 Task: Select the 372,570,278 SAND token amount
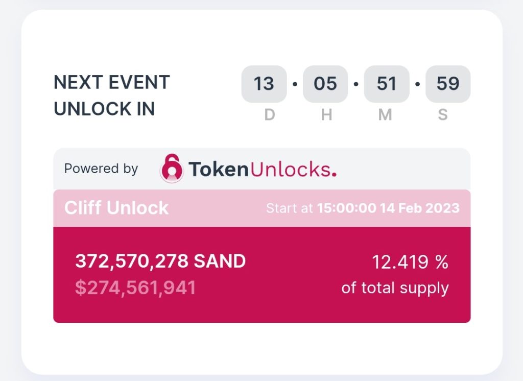160,261
